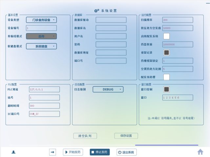The image size is (210, 157).
Task: Click the gear icon beside 系统设置 title
Action: click(96, 11)
